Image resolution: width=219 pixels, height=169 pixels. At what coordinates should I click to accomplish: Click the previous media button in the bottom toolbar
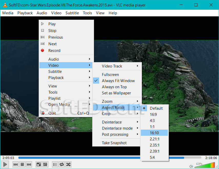click(16, 165)
